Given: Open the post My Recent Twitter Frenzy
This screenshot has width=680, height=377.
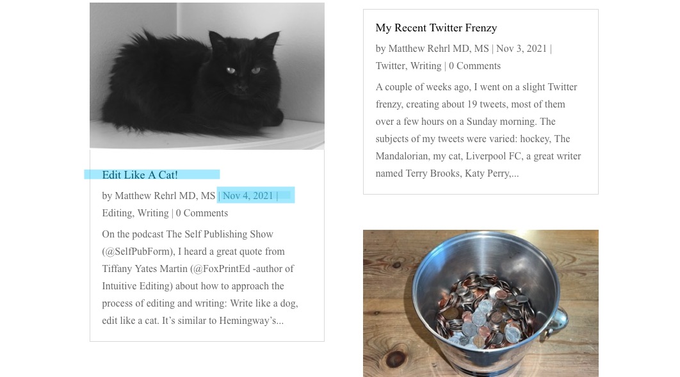Looking at the screenshot, I should pos(436,28).
